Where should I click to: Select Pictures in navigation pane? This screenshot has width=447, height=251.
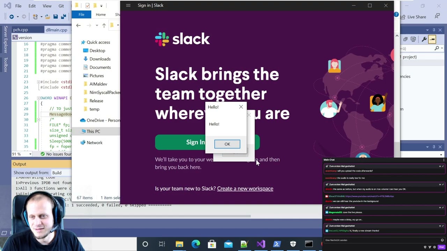pyautogui.click(x=93, y=76)
